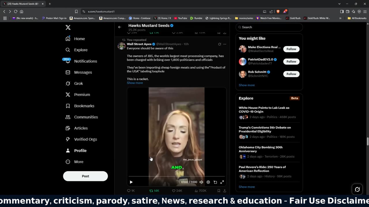Click the Grok explain icon on post

219,44
